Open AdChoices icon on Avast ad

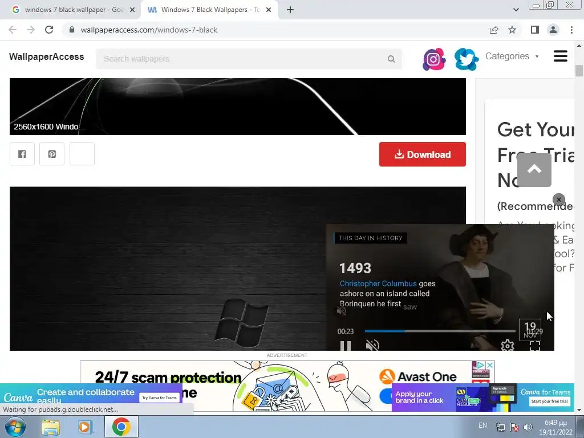(481, 365)
